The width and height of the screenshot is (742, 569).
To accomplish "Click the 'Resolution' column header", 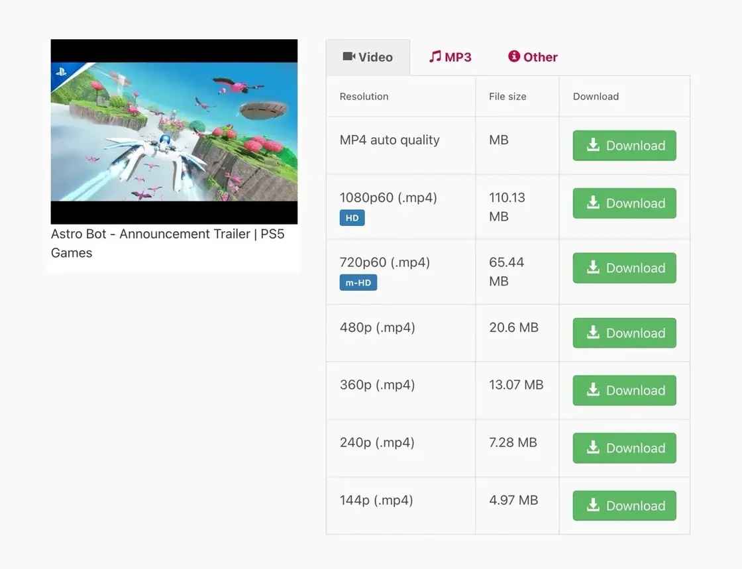I will (x=364, y=97).
